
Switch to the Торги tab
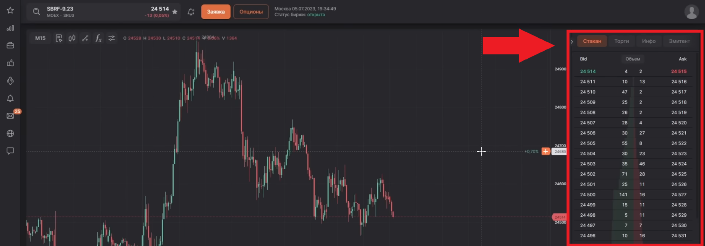click(x=621, y=41)
